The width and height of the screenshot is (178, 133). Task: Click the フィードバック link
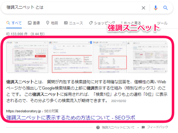tap(157, 127)
